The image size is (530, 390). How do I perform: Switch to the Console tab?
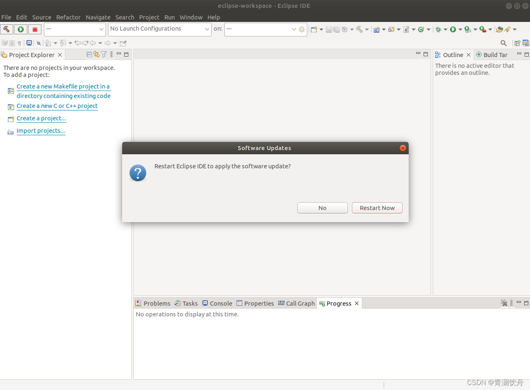(217, 303)
